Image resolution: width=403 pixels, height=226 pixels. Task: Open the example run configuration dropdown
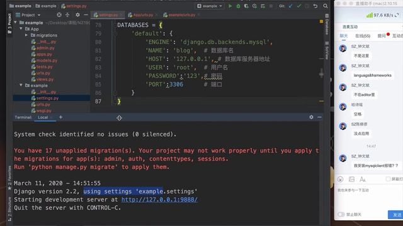210,6
